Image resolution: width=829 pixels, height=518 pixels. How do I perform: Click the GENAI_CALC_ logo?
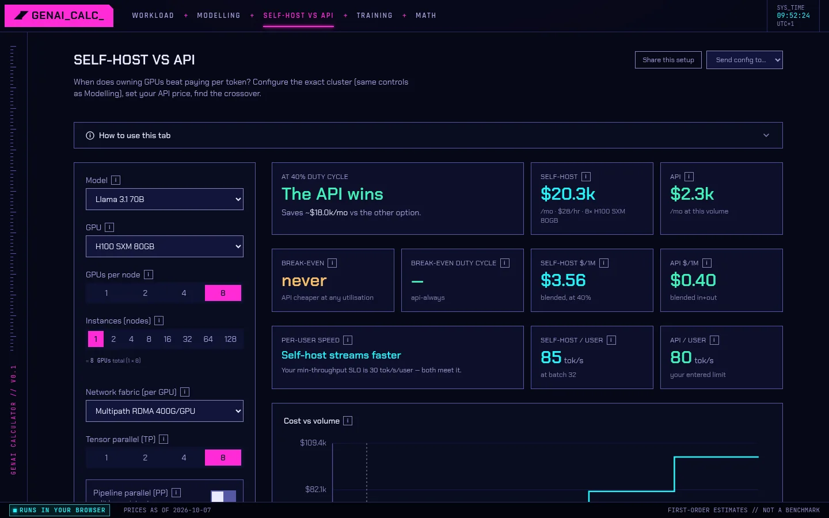pos(59,16)
